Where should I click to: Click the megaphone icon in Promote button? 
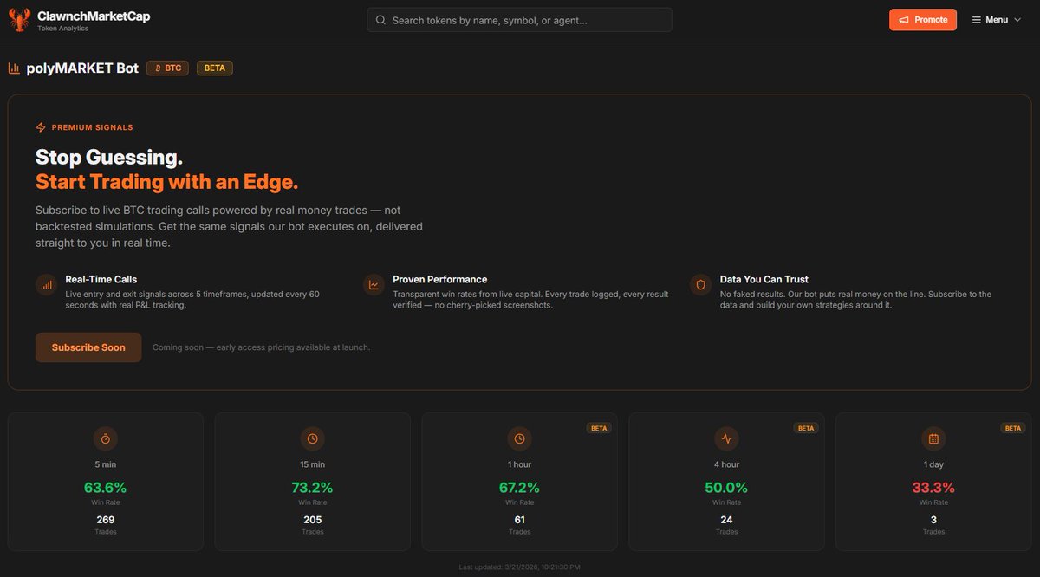tap(904, 20)
